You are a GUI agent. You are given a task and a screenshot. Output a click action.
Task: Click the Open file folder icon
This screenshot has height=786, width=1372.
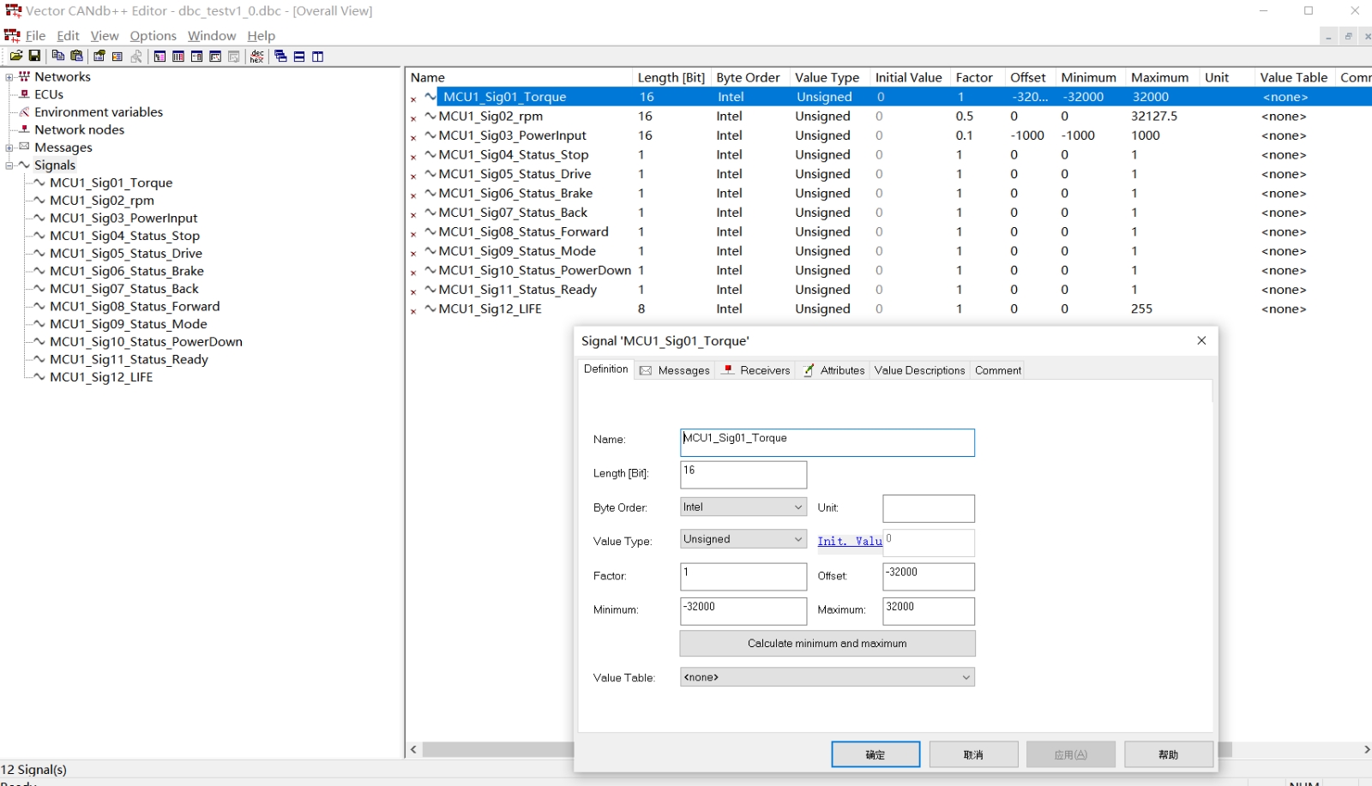coord(15,57)
